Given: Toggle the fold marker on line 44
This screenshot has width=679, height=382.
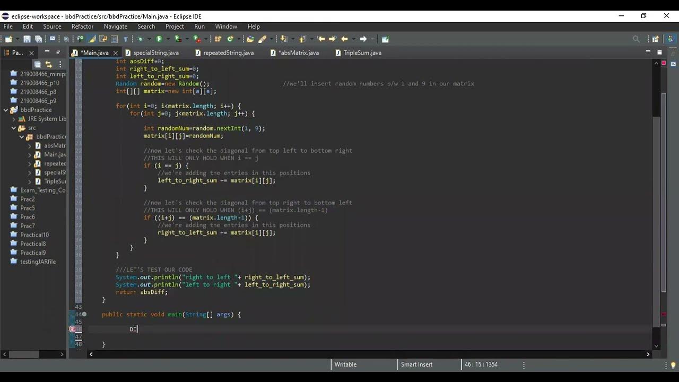Looking at the screenshot, I should (x=84, y=314).
